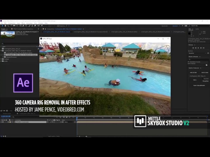Select the Type text tool
The image size is (210, 157).
pyautogui.click(x=26, y=26)
